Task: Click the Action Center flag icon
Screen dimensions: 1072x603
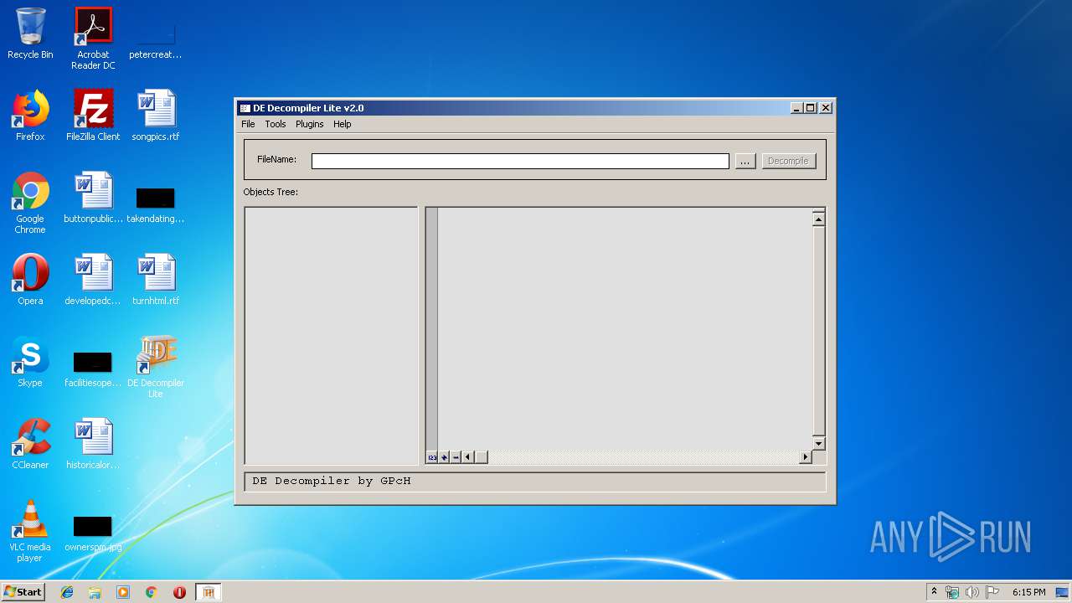Action: [992, 592]
